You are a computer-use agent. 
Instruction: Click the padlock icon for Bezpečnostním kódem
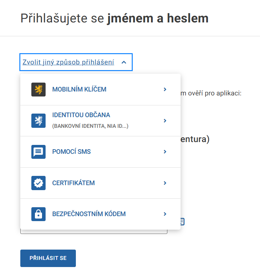point(38,214)
